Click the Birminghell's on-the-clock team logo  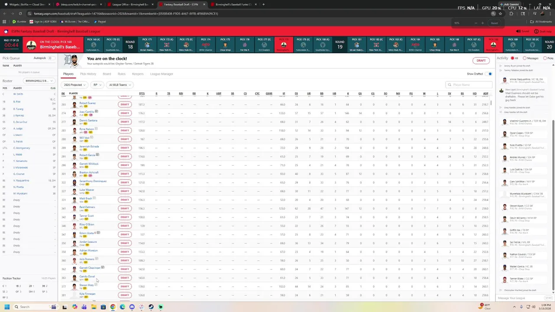tap(31, 45)
